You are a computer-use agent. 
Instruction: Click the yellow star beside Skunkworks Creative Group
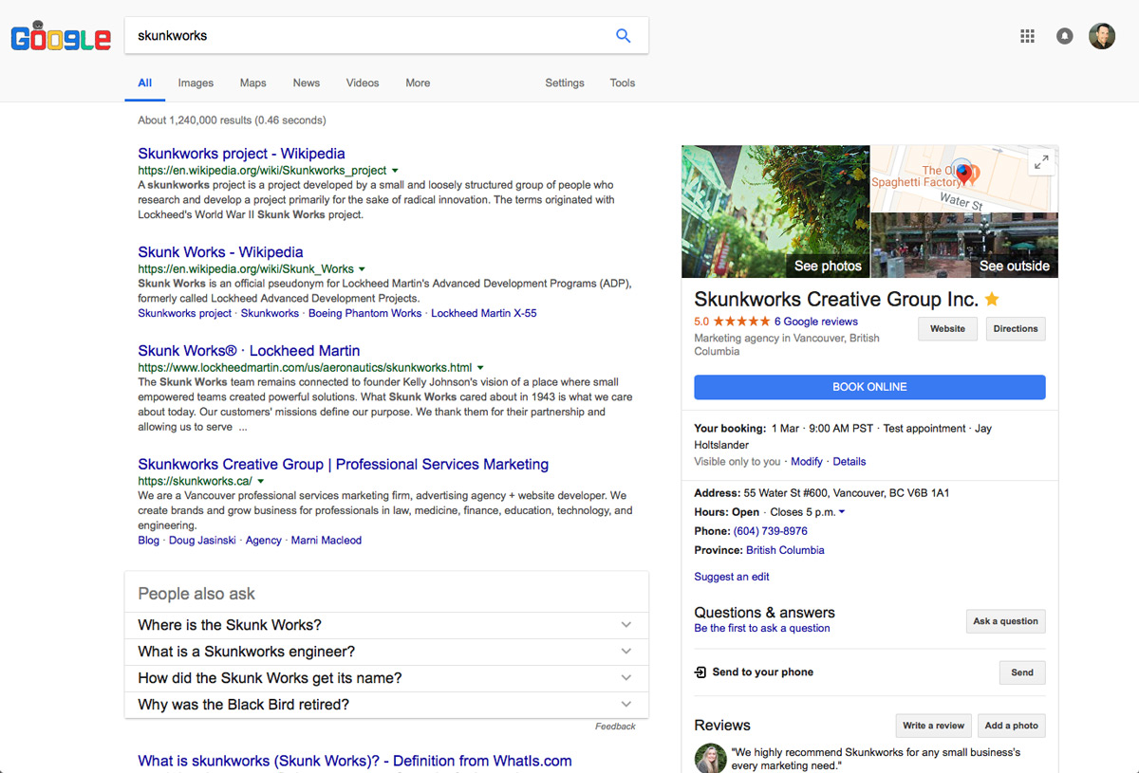tap(992, 300)
